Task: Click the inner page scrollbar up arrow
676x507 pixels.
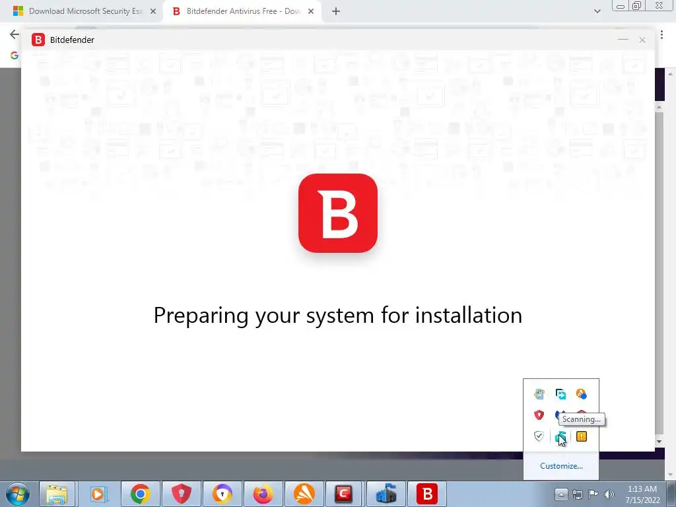Action: pos(659,106)
